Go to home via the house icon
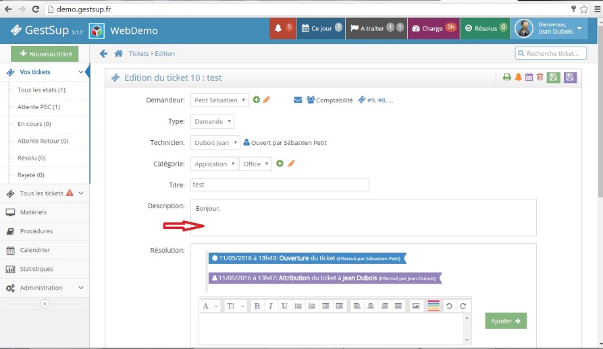This screenshot has height=349, width=603. pyautogui.click(x=118, y=53)
